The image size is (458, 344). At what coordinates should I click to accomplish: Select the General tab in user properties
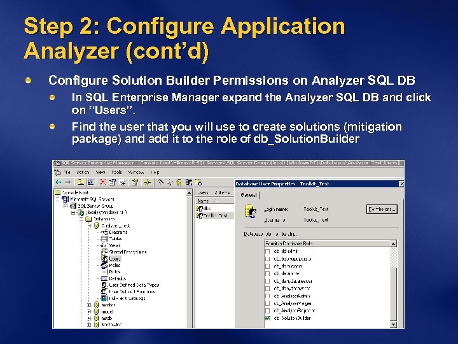[x=249, y=195]
